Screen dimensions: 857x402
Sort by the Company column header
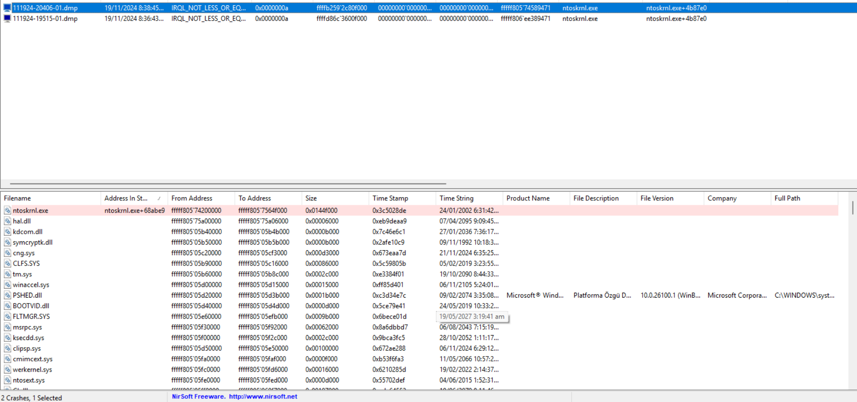pyautogui.click(x=737, y=199)
